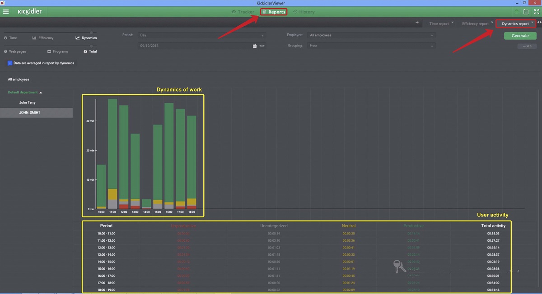The height and width of the screenshot is (294, 542).
Task: Select All employees in the tree
Action: 19,79
